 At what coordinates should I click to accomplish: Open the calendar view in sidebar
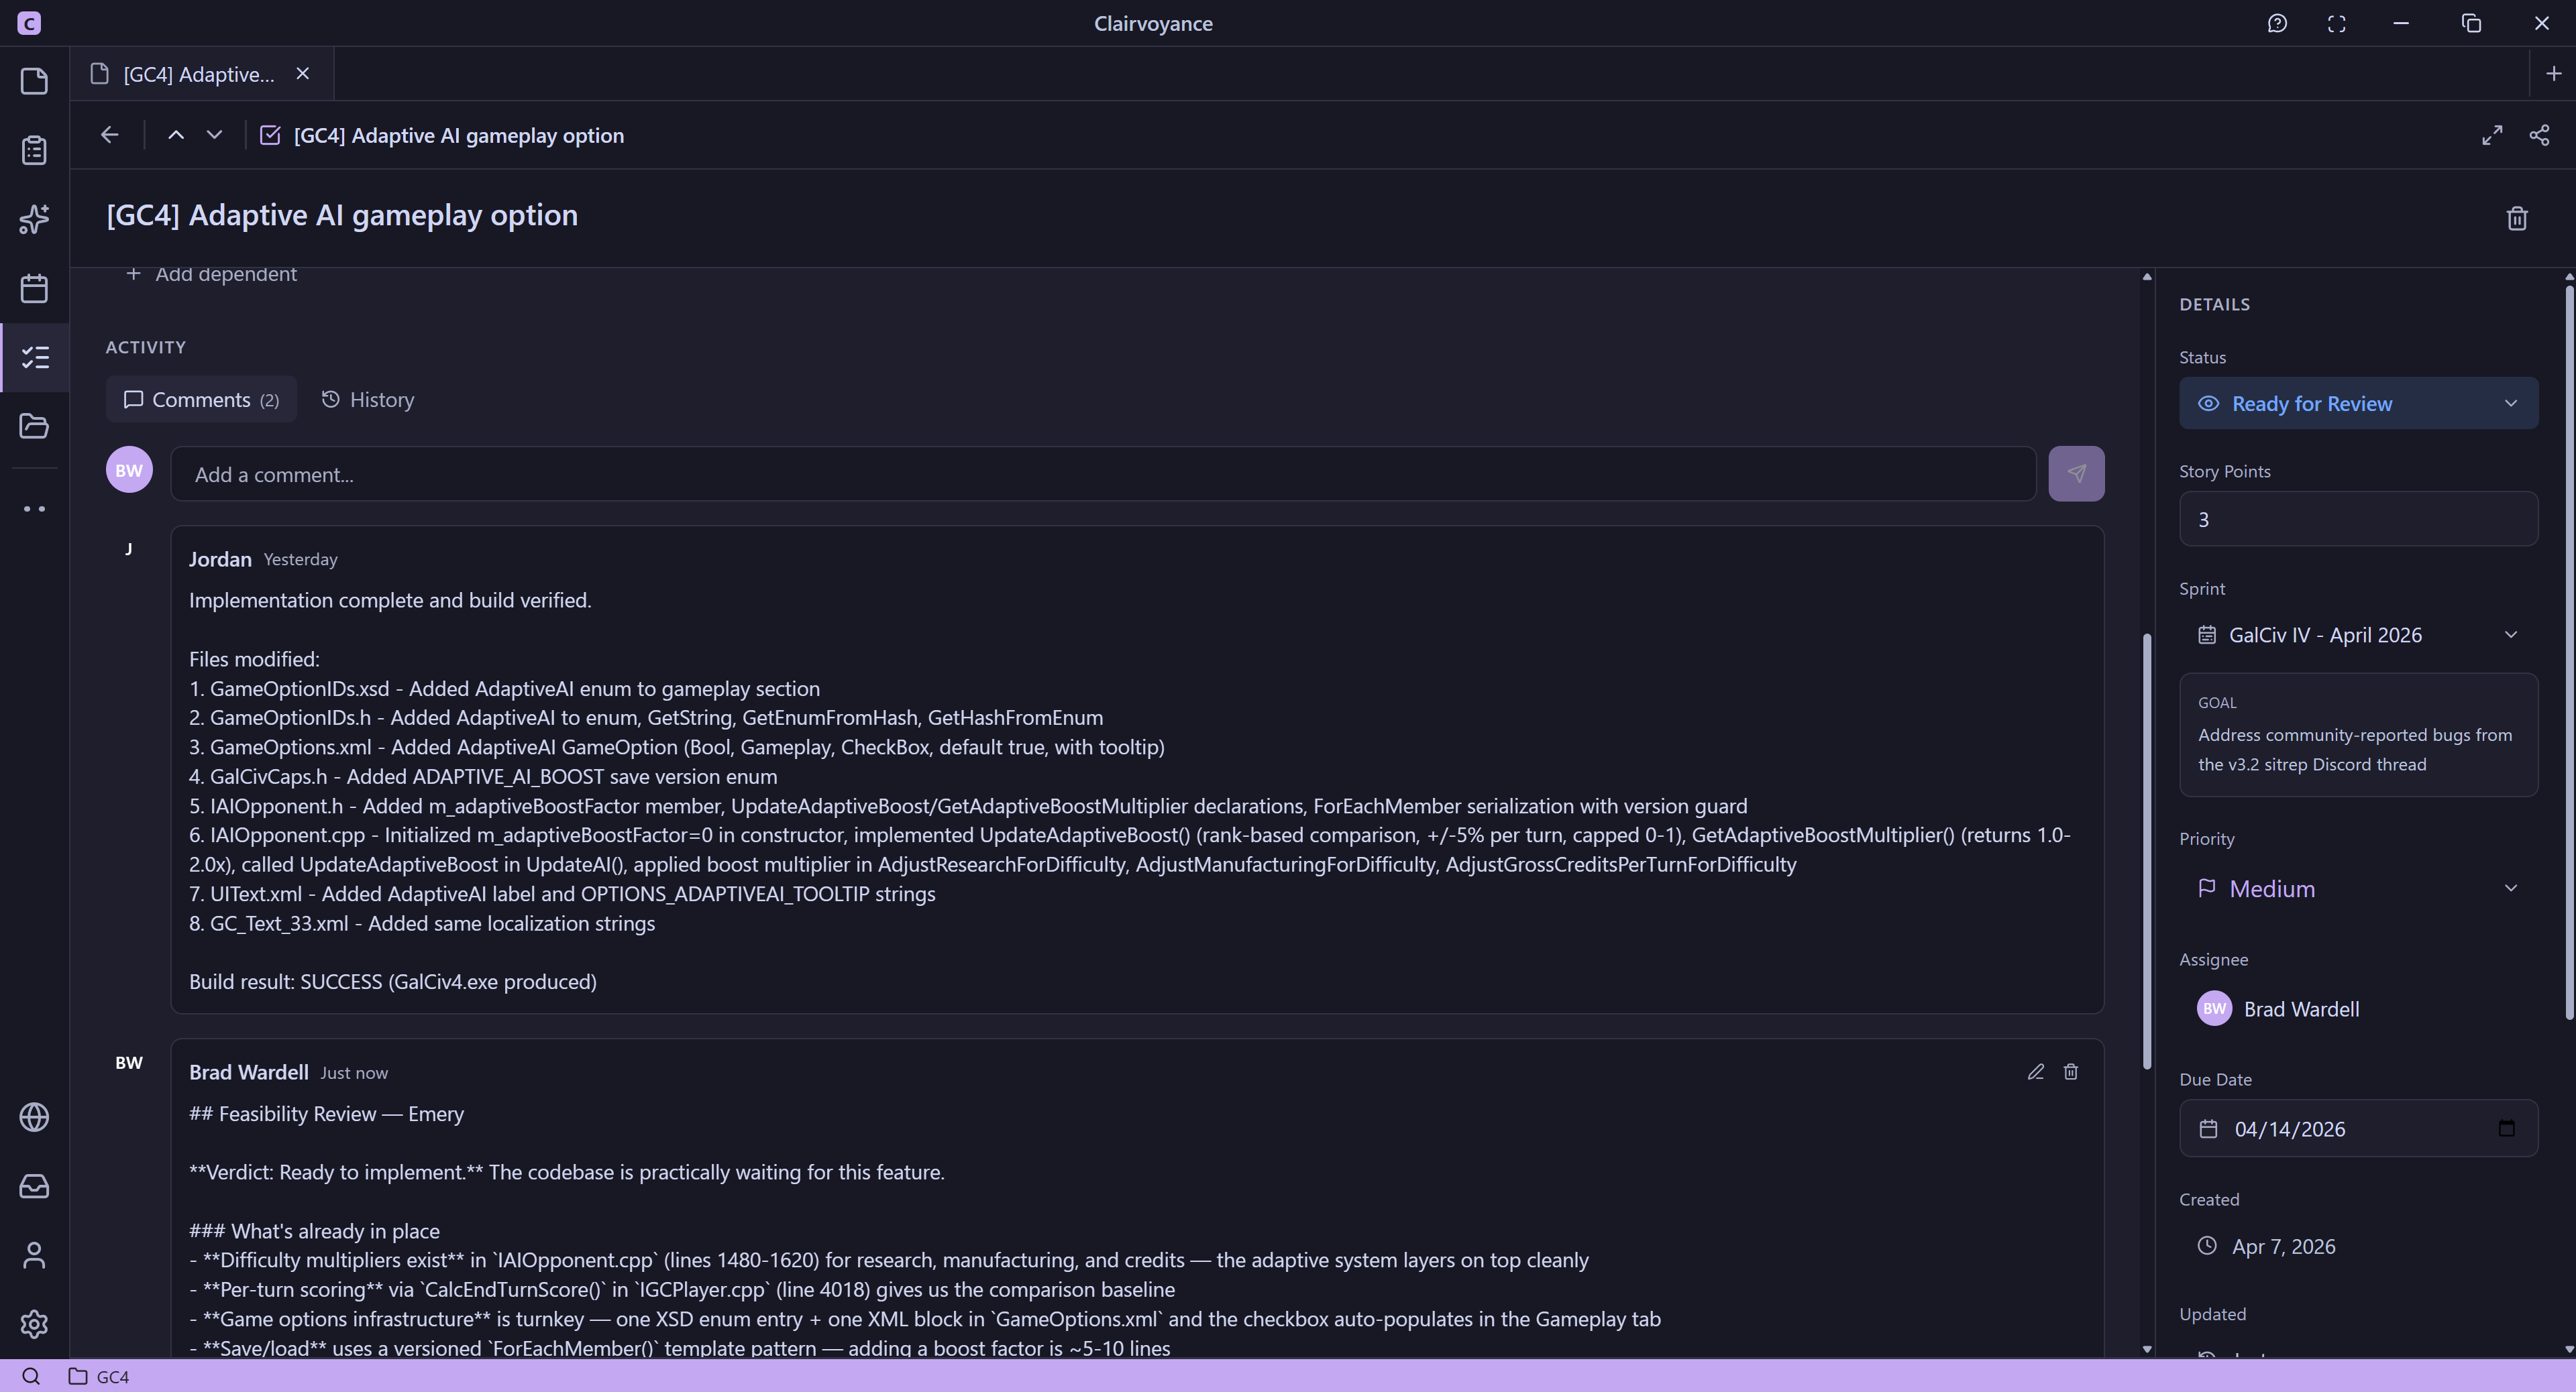(x=34, y=289)
